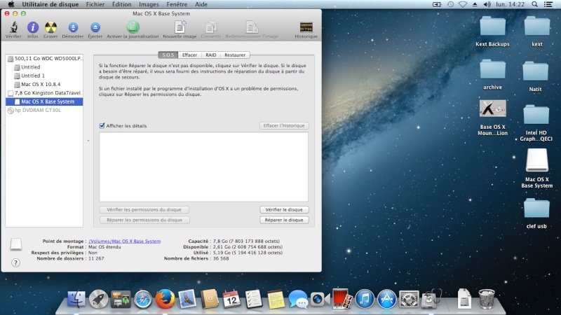Open Photo Booth in dock
561x315 pixels.
point(342,300)
